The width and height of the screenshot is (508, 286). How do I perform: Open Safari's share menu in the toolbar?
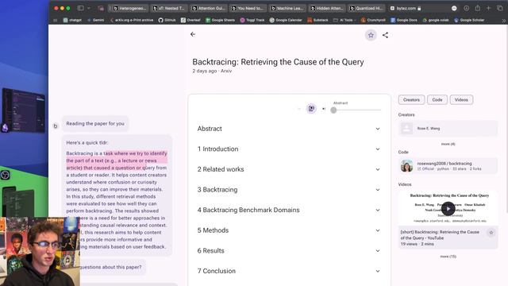pos(478,8)
